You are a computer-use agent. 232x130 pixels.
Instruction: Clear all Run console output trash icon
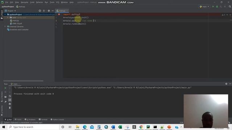pos(10,108)
